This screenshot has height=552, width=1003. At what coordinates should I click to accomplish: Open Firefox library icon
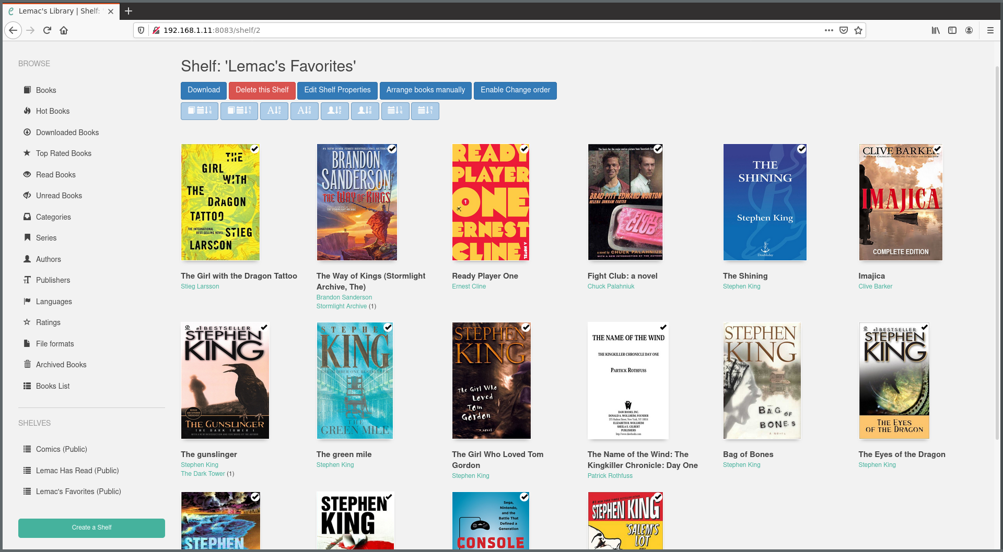(x=936, y=30)
